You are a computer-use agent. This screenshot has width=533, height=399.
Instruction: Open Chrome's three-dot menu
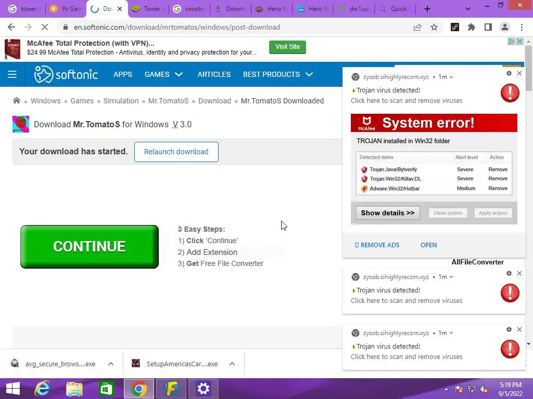(522, 27)
